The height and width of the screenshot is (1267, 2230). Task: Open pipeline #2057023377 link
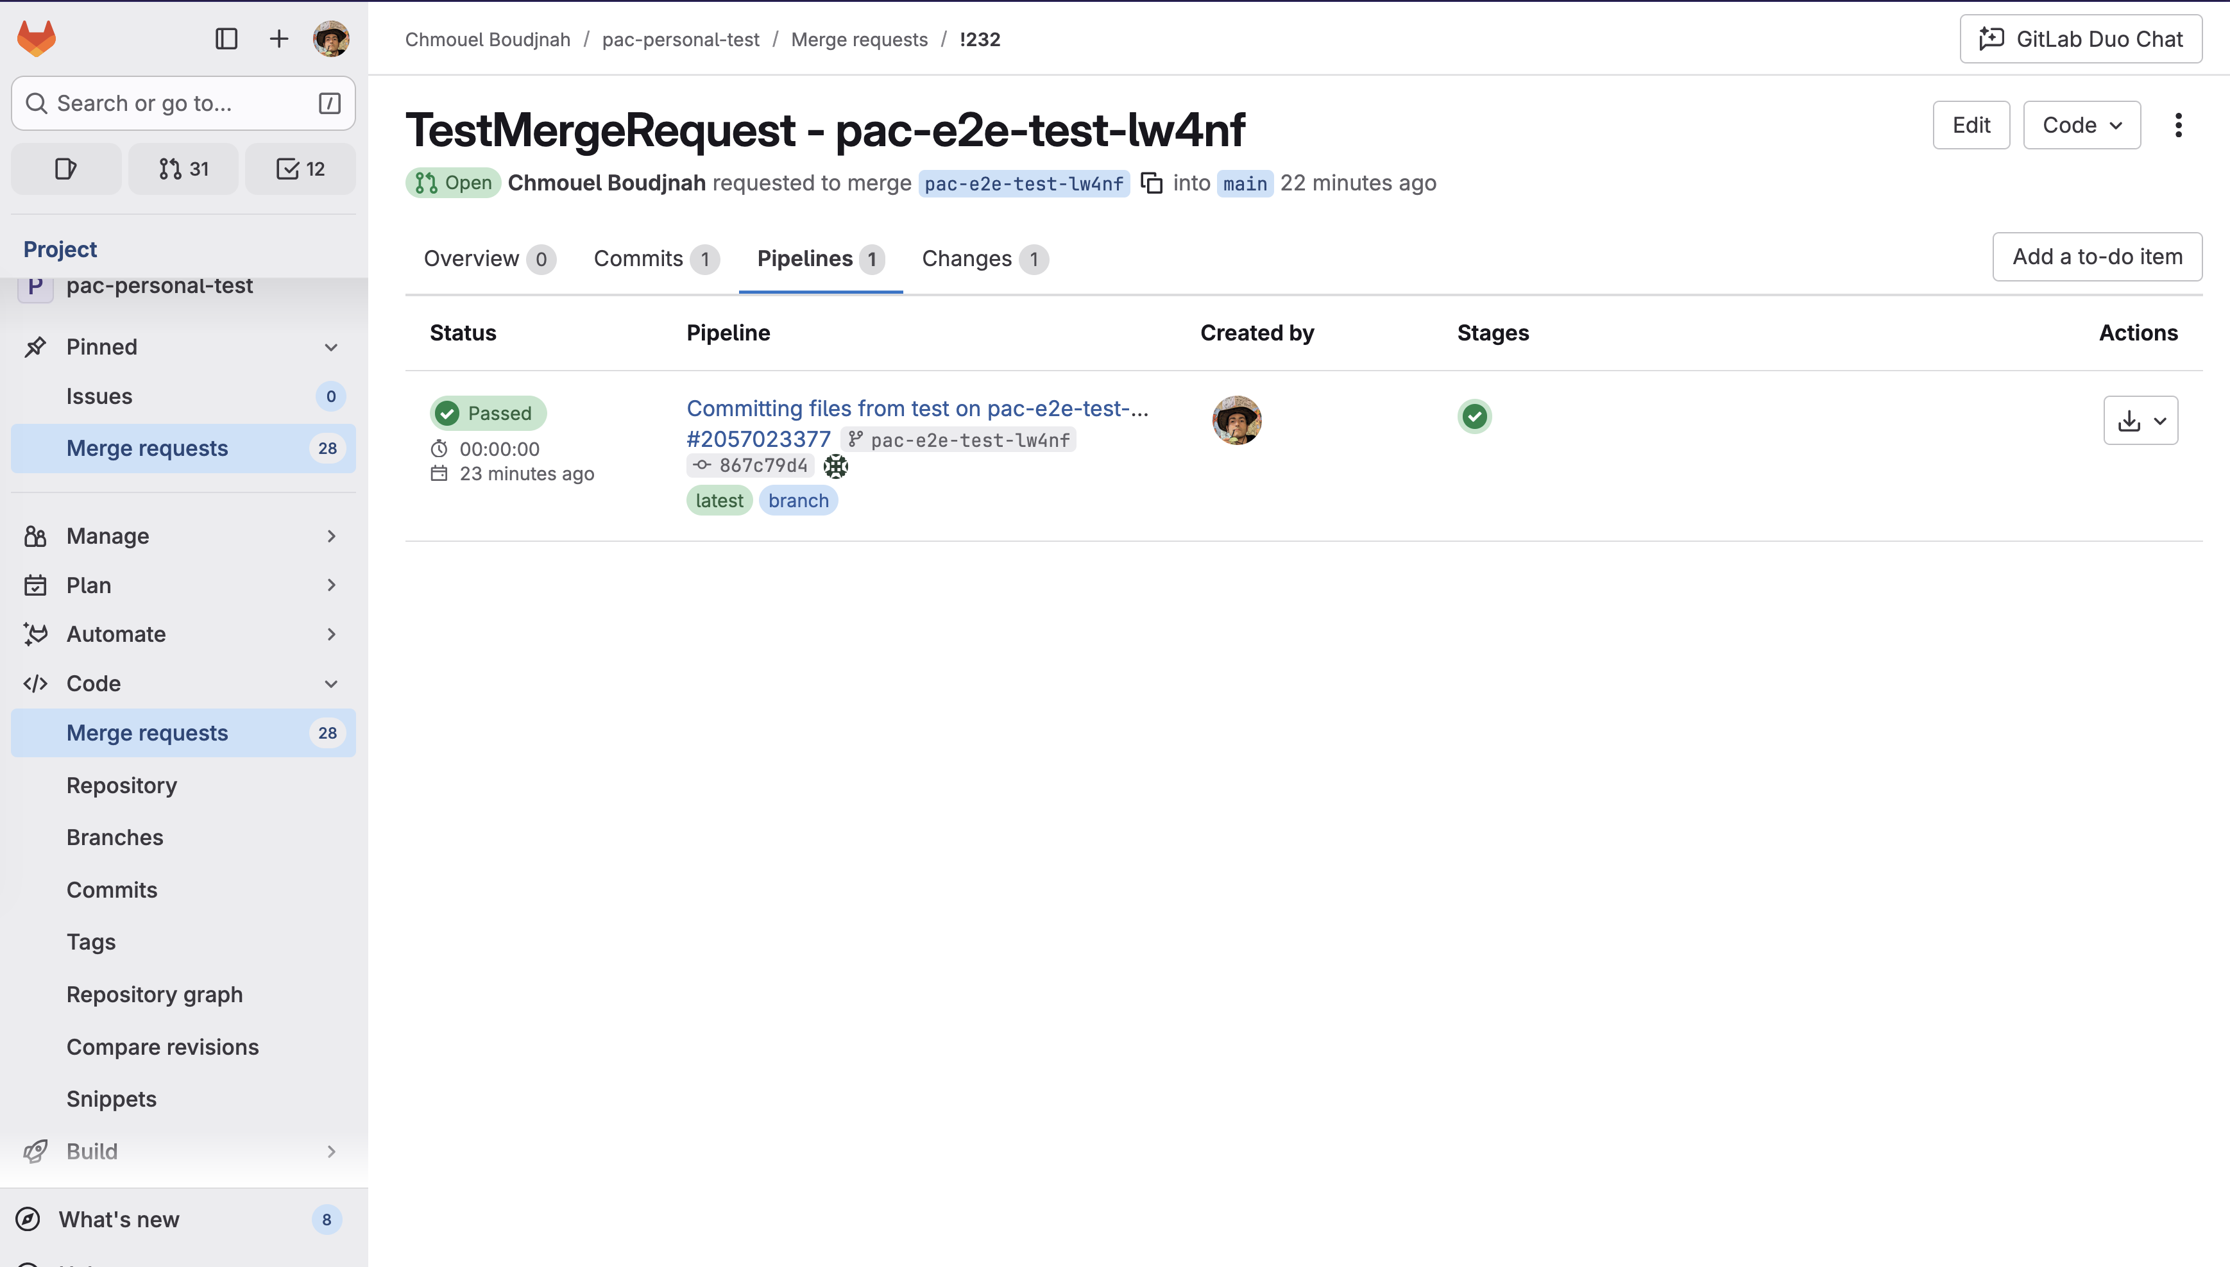click(757, 439)
